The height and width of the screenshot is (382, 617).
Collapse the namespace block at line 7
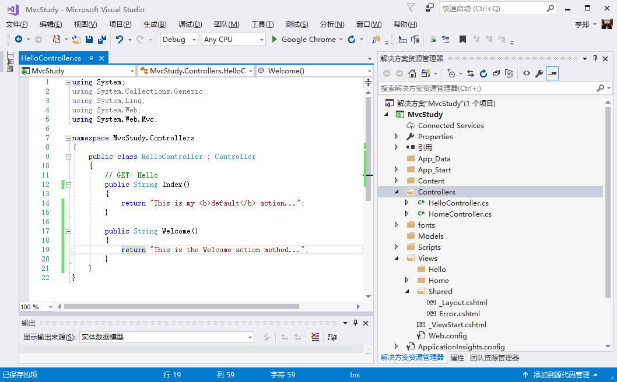click(68, 139)
